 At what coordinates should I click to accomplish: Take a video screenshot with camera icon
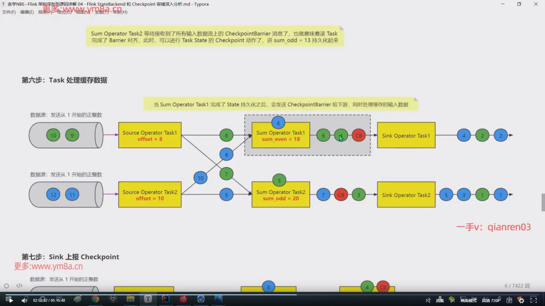click(509, 300)
